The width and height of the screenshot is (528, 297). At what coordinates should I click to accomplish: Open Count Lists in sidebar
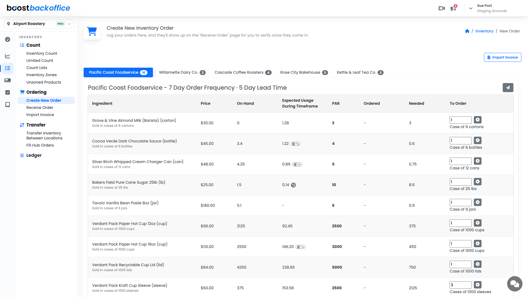[37, 68]
